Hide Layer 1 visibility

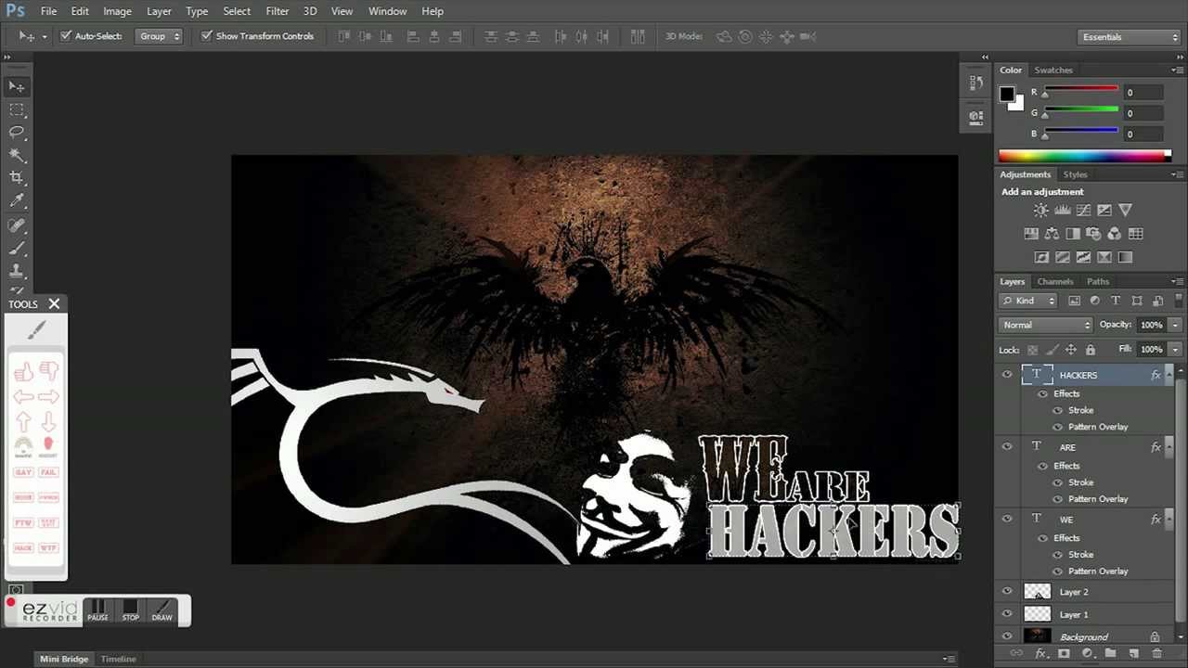(1007, 614)
